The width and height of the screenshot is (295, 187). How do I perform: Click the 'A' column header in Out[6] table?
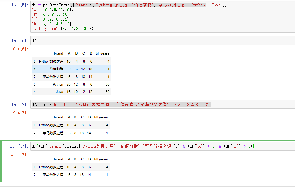[69, 53]
